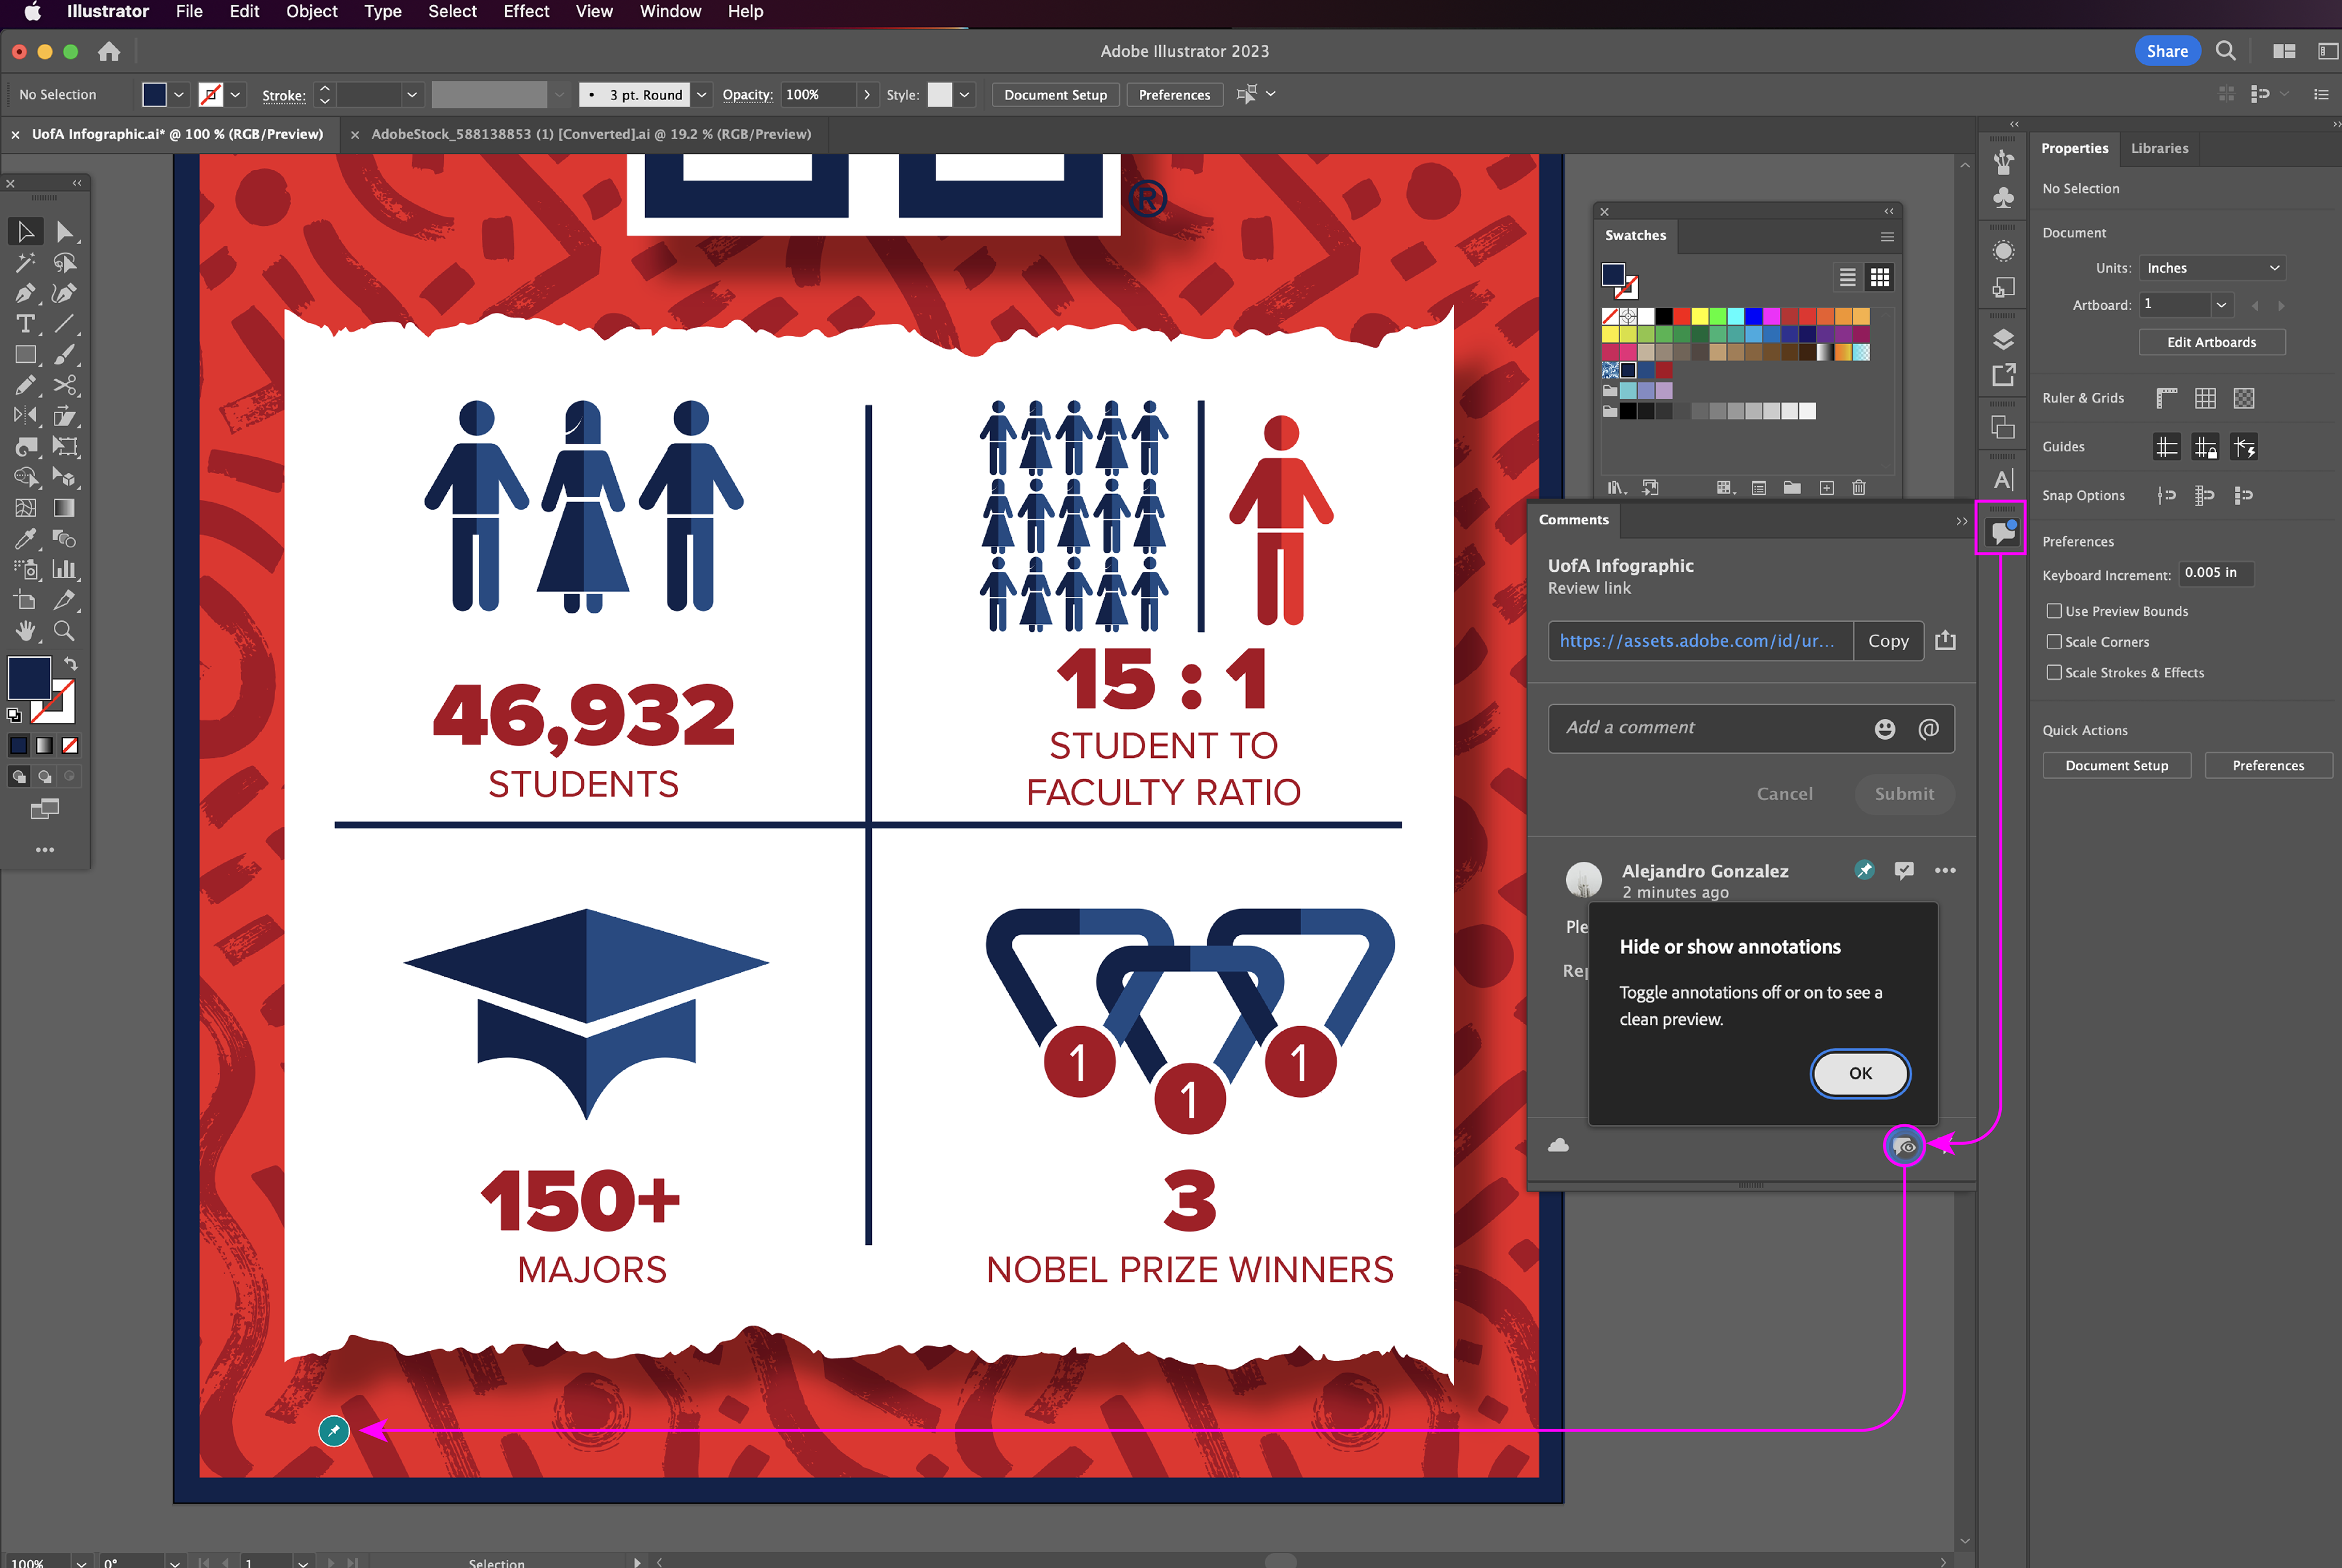2342x1568 pixels.
Task: Open the Layers panel icon in the dock
Action: click(x=2003, y=340)
